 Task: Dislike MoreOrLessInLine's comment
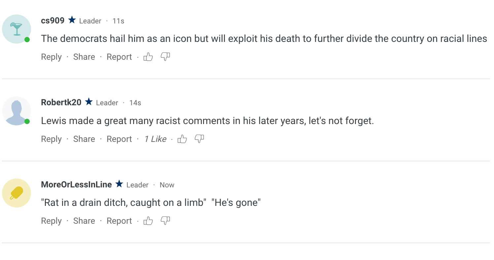click(165, 221)
